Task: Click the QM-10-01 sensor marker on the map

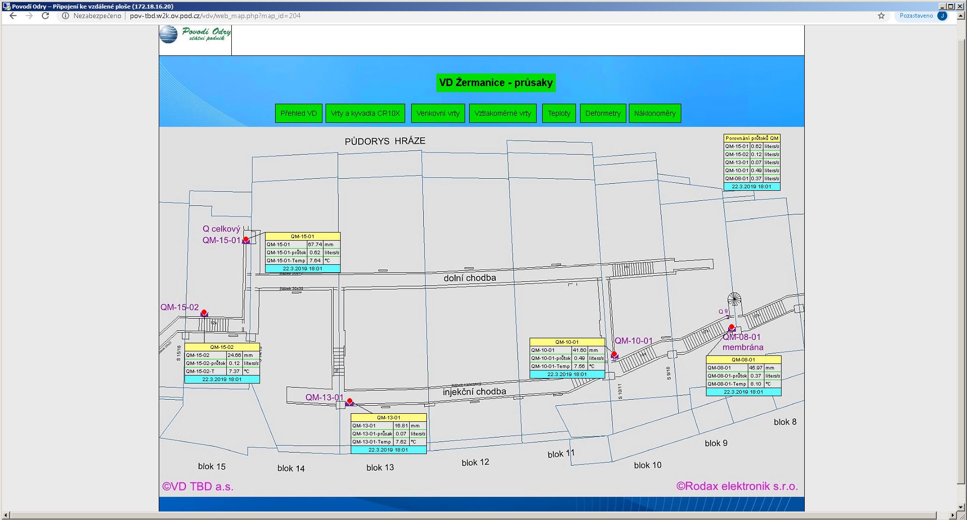Action: pos(614,355)
